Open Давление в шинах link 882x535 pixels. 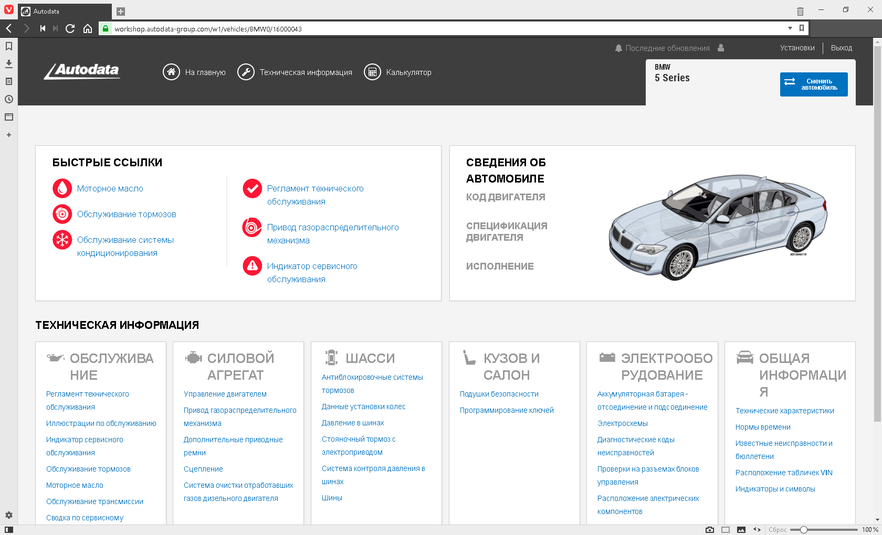point(353,423)
